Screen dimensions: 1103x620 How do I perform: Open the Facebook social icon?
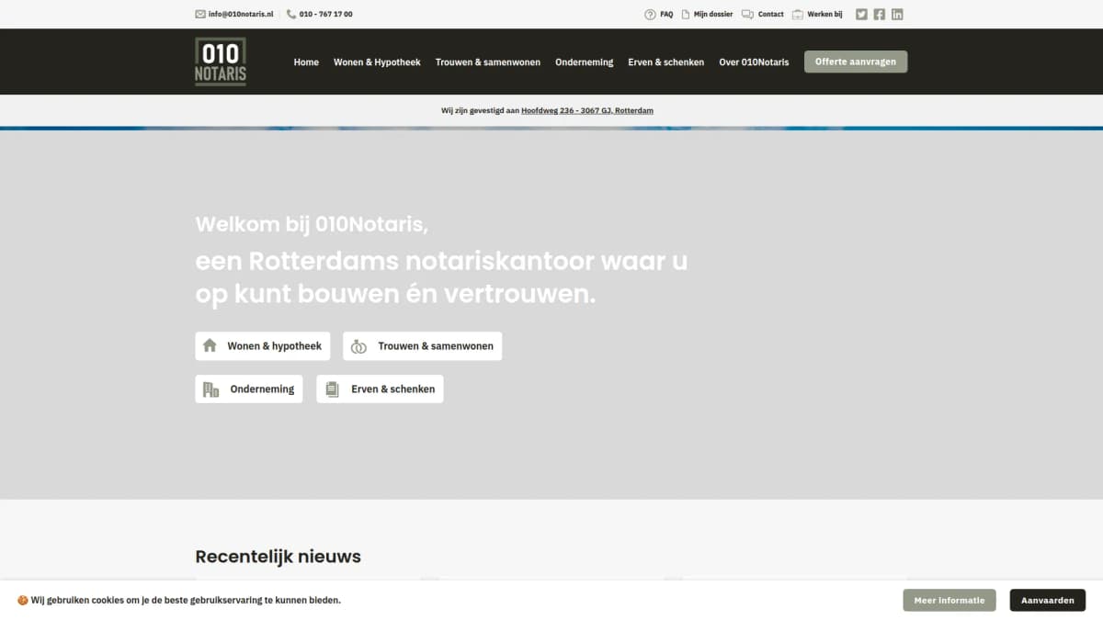(x=880, y=14)
